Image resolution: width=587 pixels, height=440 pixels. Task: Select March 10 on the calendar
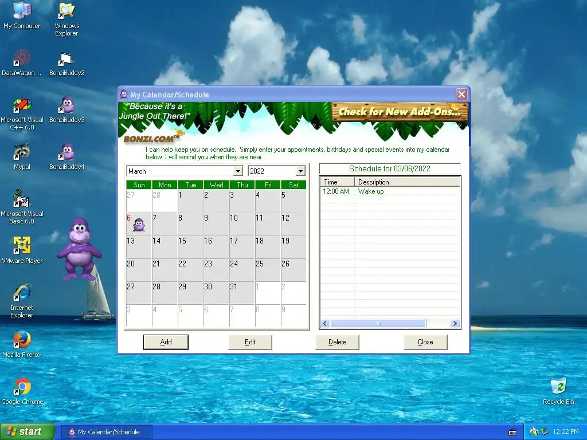coord(242,224)
